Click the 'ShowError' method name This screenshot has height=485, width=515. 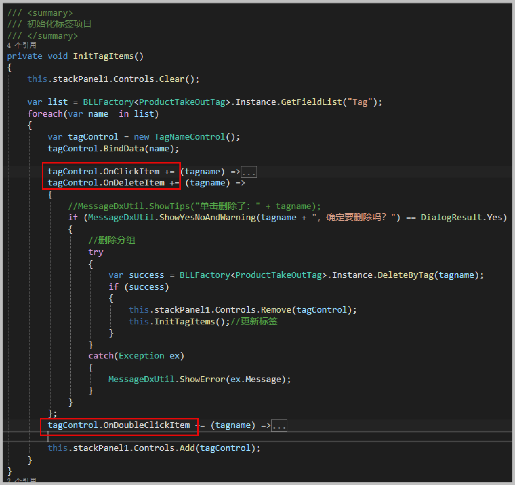(202, 379)
